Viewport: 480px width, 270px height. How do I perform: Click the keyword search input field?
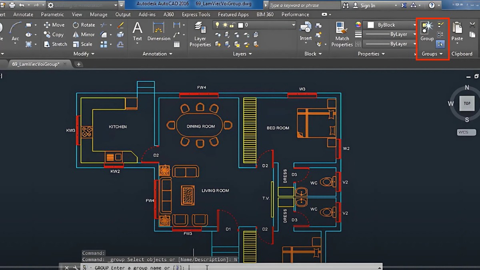(304, 5)
